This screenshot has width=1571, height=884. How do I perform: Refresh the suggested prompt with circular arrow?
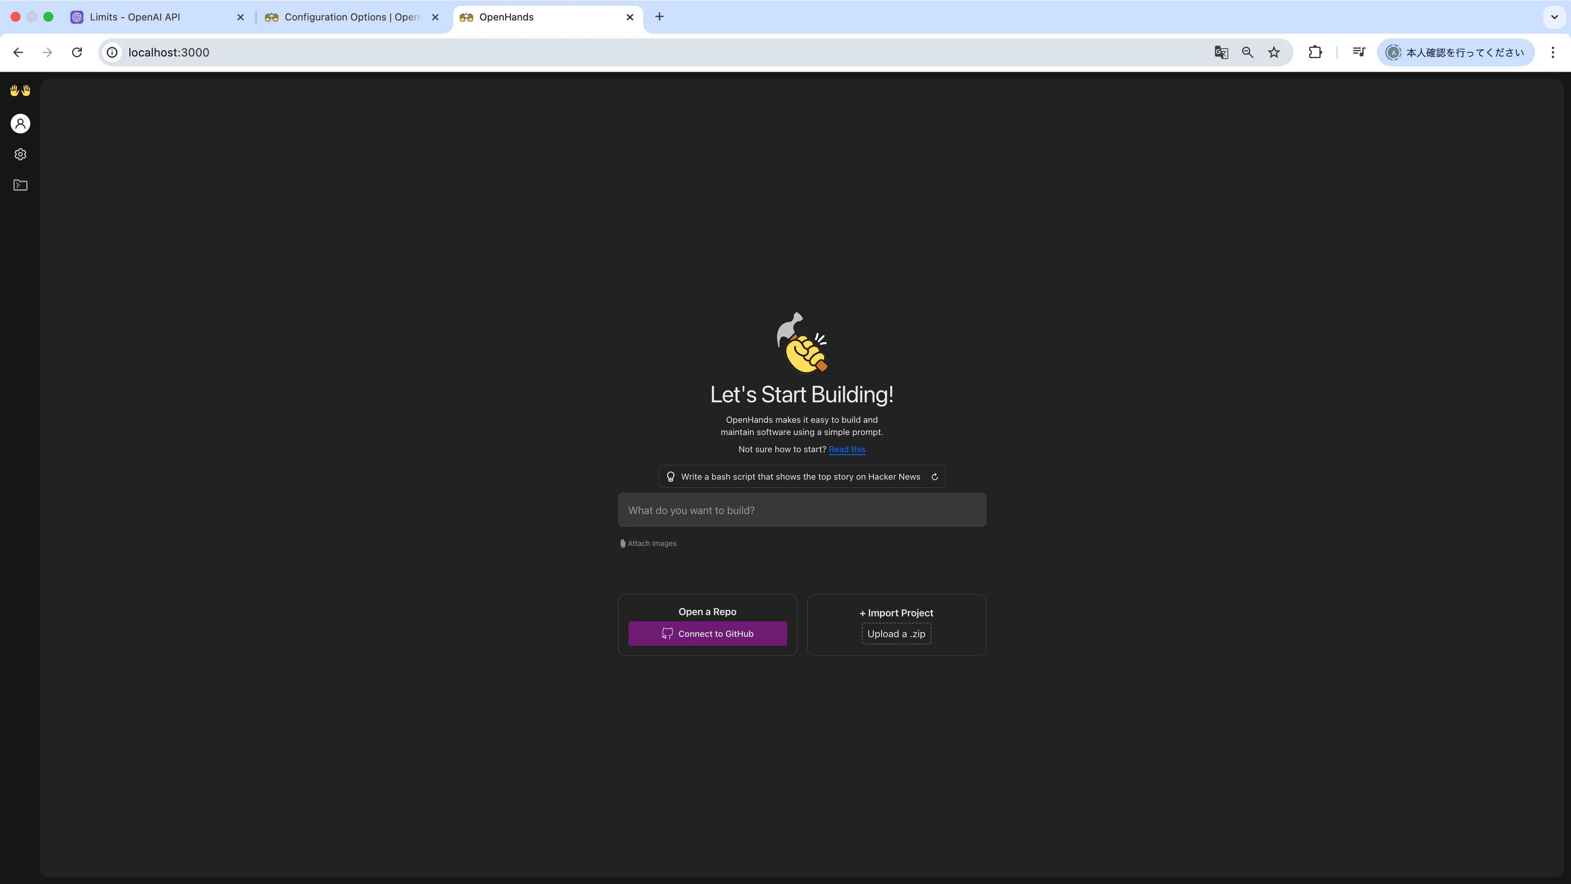point(934,477)
